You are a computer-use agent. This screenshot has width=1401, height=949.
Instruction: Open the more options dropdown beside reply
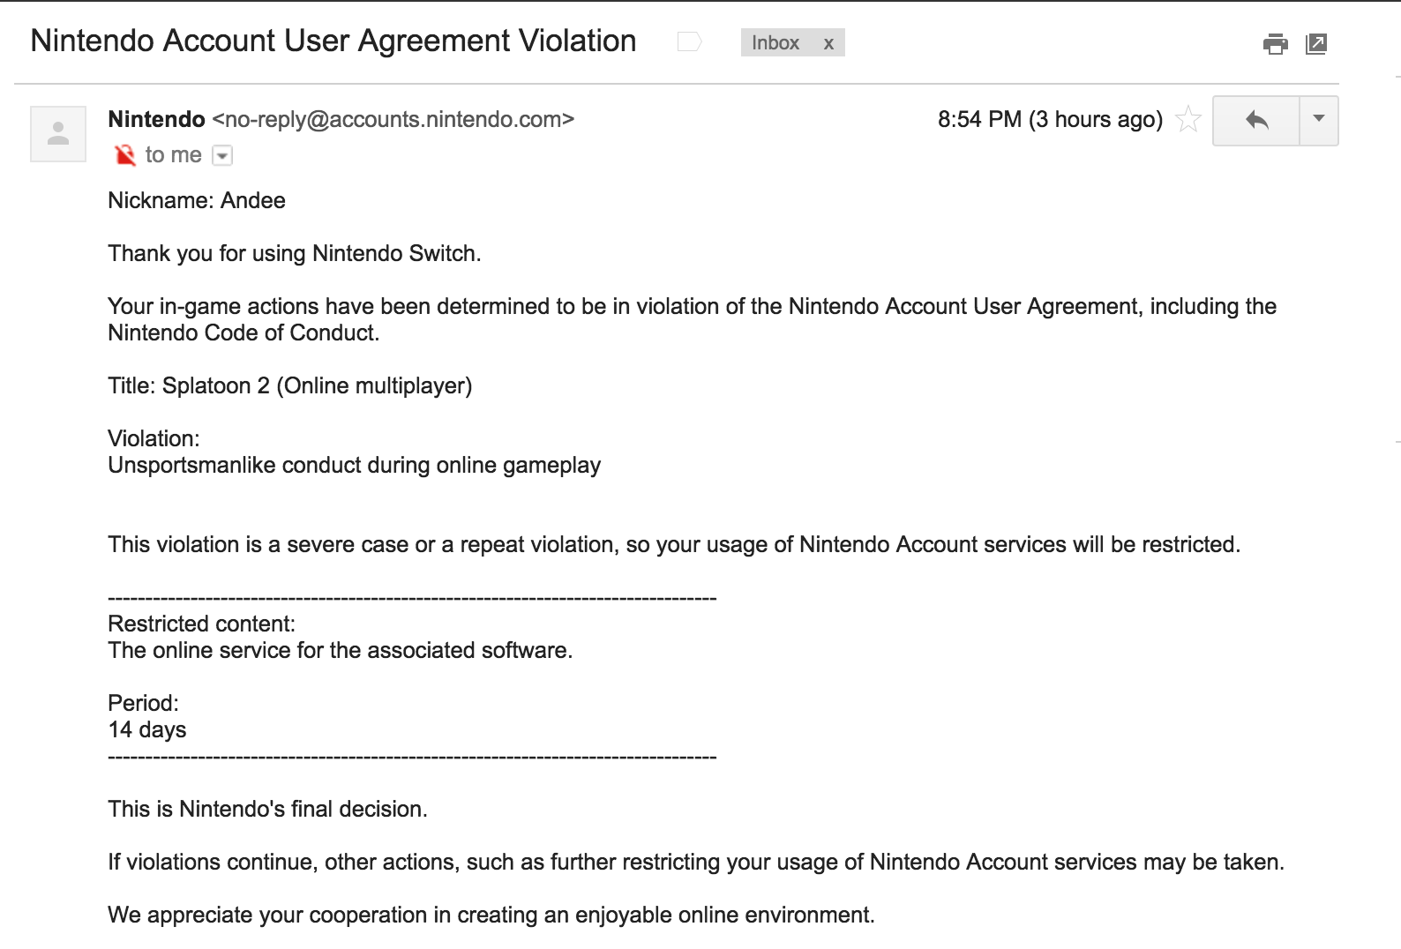(1319, 119)
